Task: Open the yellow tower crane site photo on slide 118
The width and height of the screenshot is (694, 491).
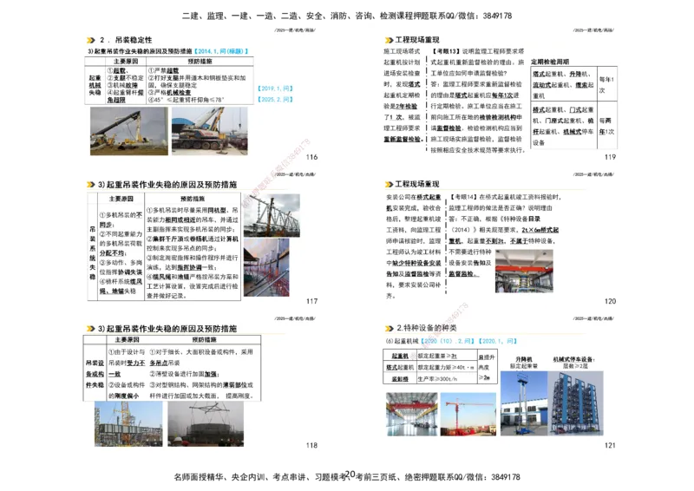Action: (x=128, y=423)
